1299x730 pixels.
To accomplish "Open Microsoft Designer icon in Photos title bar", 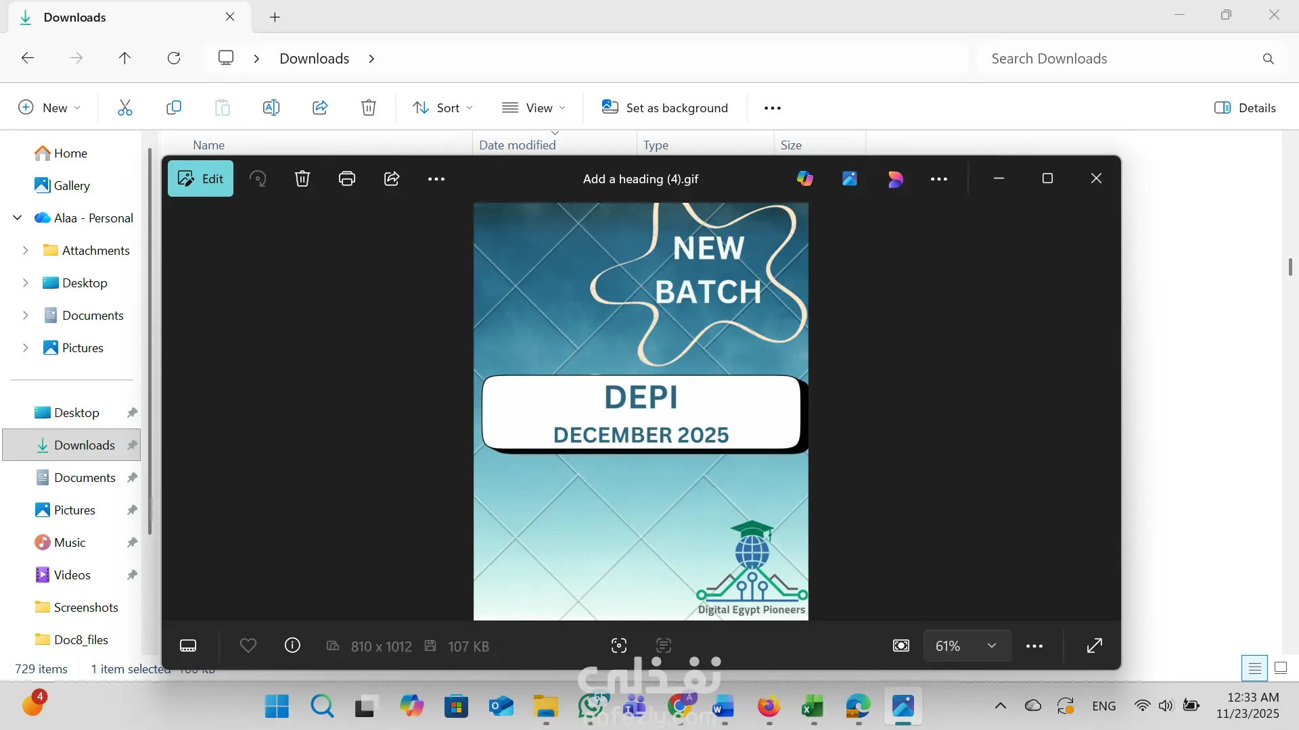I will 895,178.
